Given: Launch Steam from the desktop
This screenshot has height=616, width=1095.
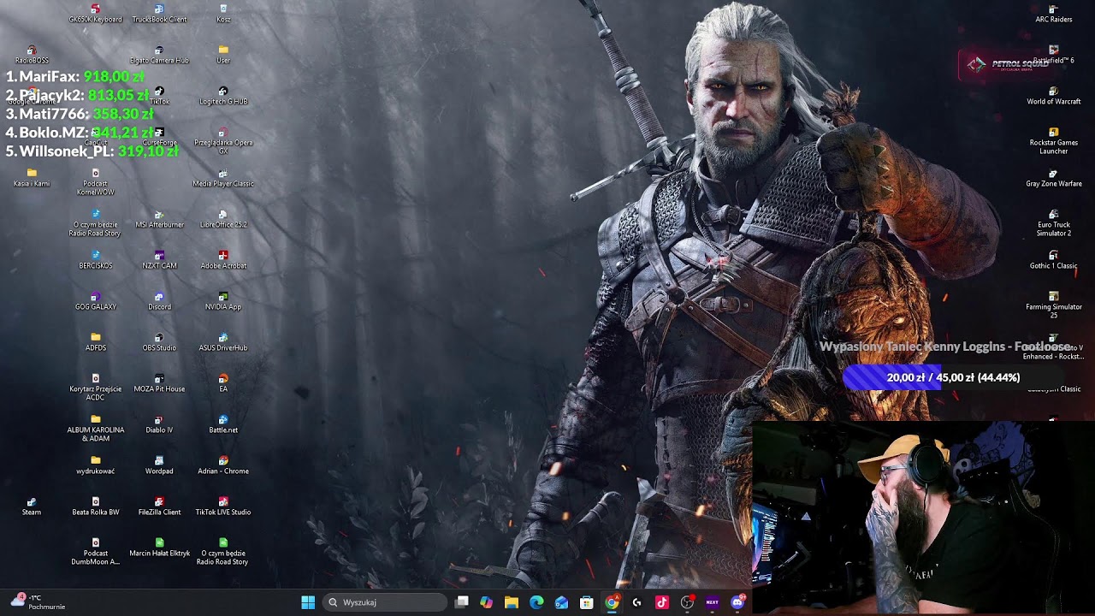Looking at the screenshot, I should click(32, 506).
